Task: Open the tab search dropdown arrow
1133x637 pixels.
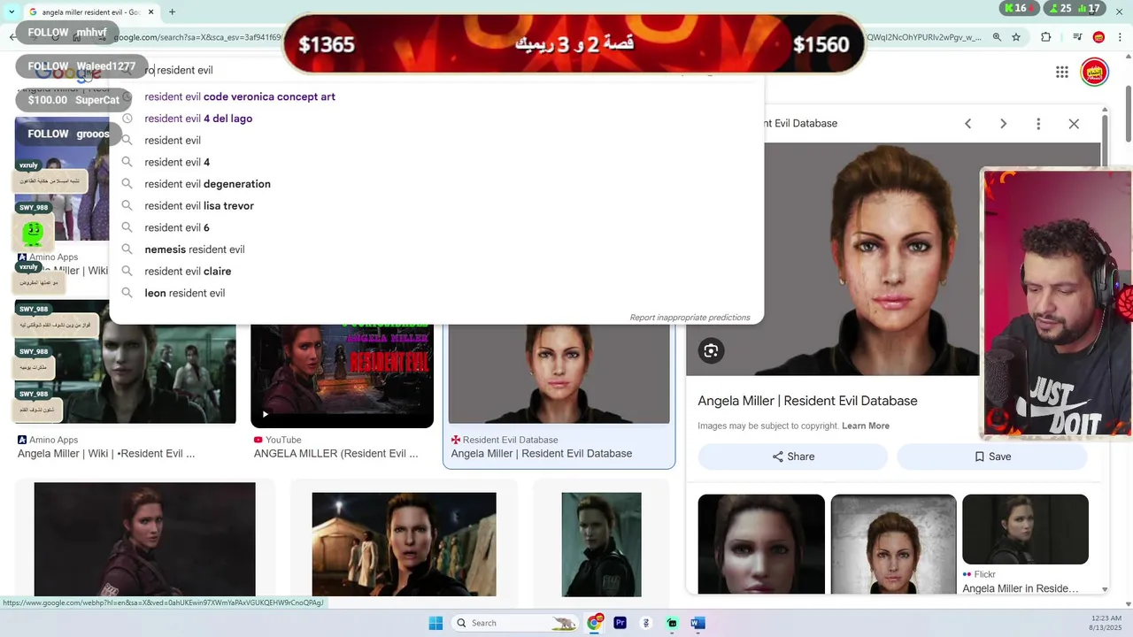Action: click(x=12, y=12)
